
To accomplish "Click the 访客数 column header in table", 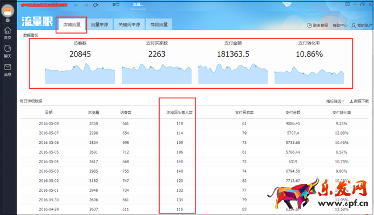I will coord(126,113).
